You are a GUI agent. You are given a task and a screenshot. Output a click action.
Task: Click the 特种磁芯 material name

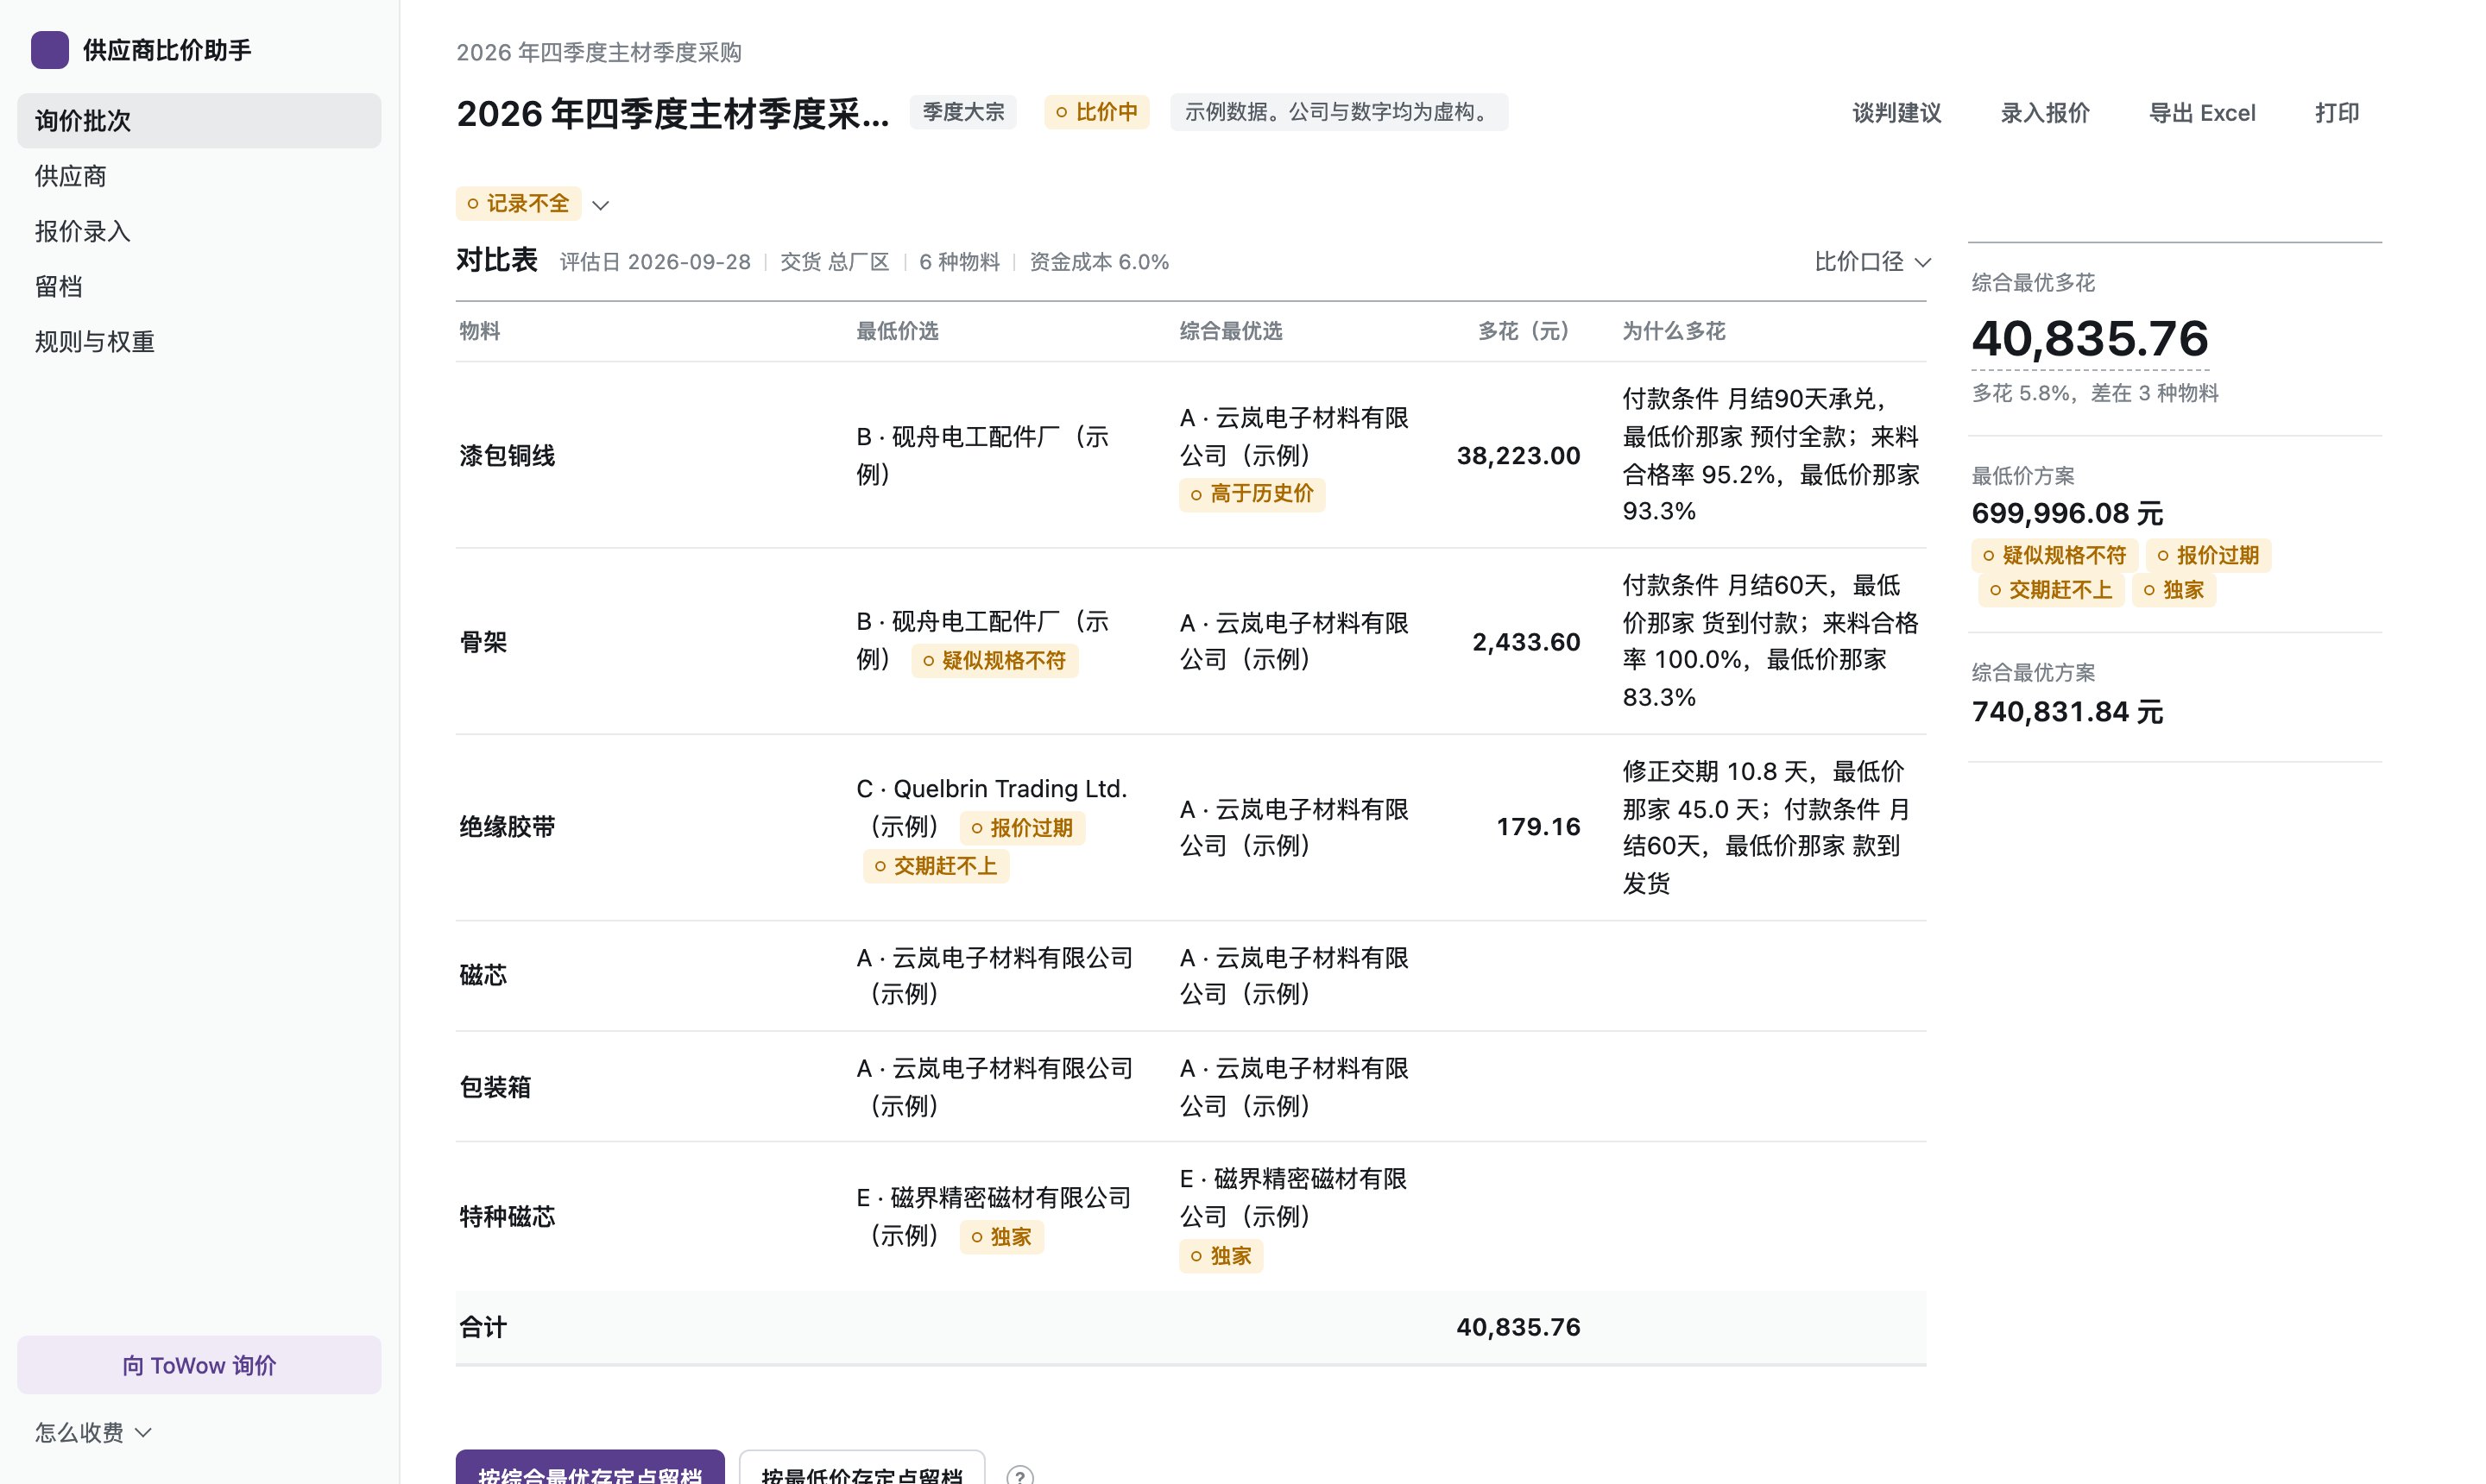click(508, 1217)
